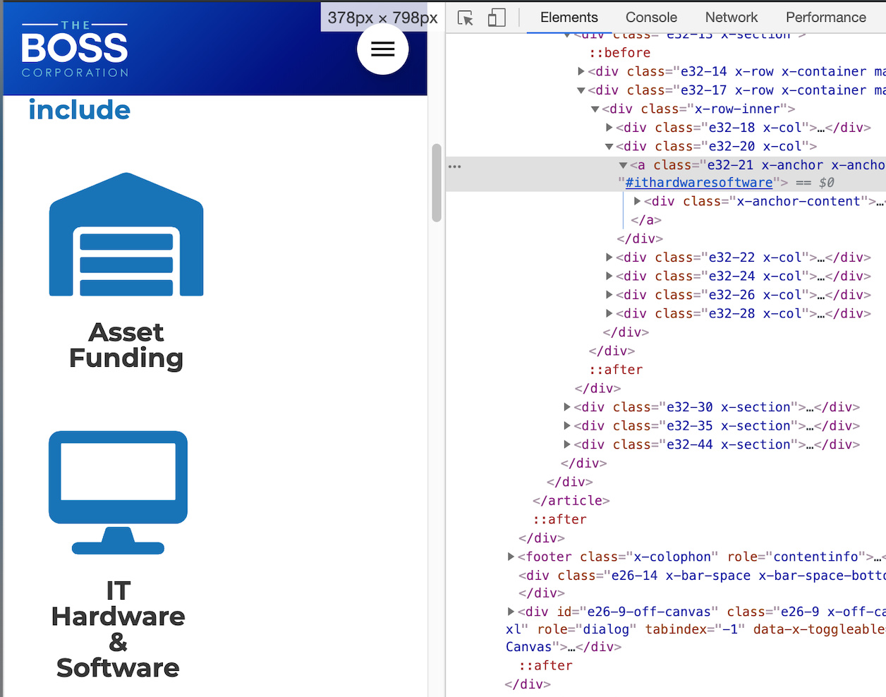This screenshot has height=697, width=886.
Task: Click the Boss Corporation logo
Action: point(75,49)
